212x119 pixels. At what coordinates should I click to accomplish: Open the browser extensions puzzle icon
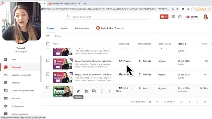point(183,9)
